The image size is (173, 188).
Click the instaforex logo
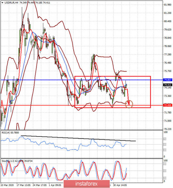pyautogui.click(x=86, y=184)
